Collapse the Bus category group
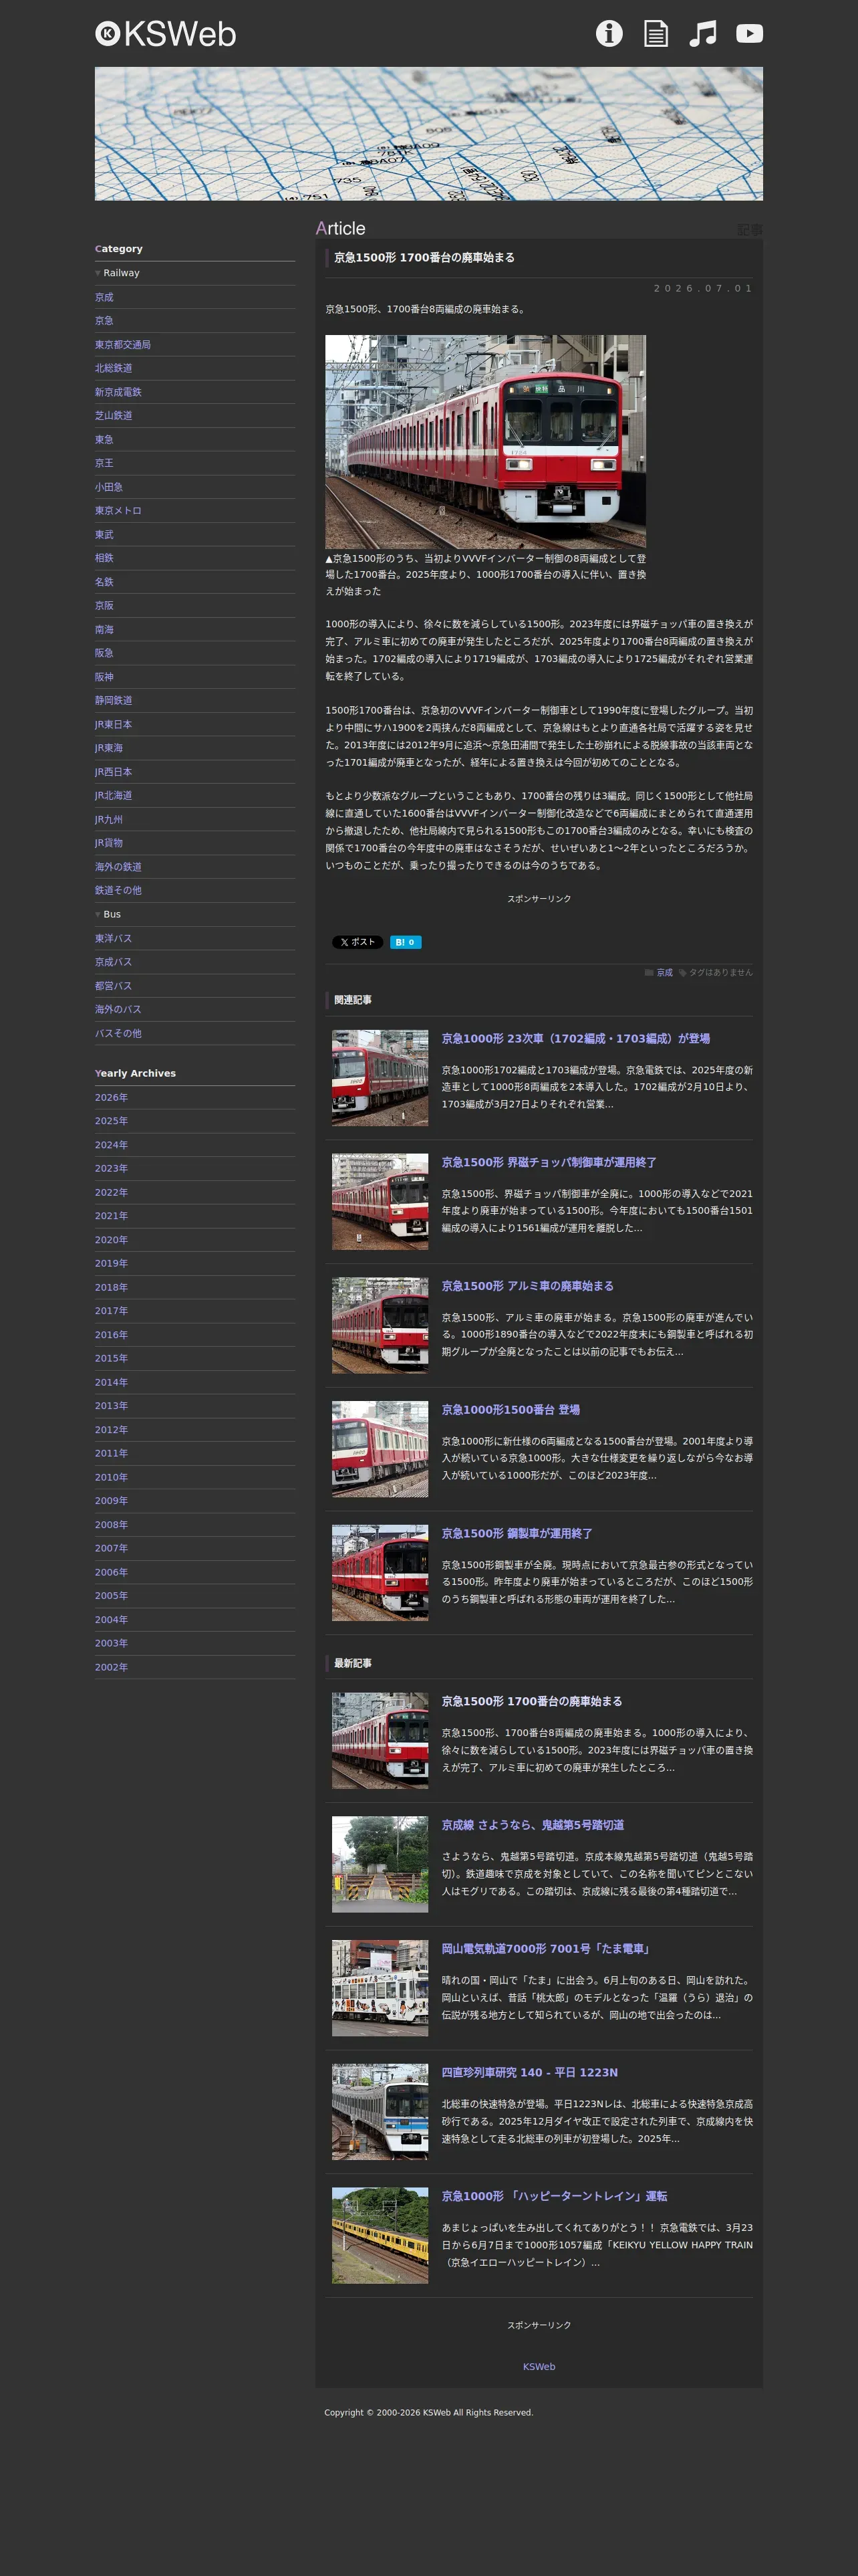This screenshot has height=2576, width=858. 108,914
